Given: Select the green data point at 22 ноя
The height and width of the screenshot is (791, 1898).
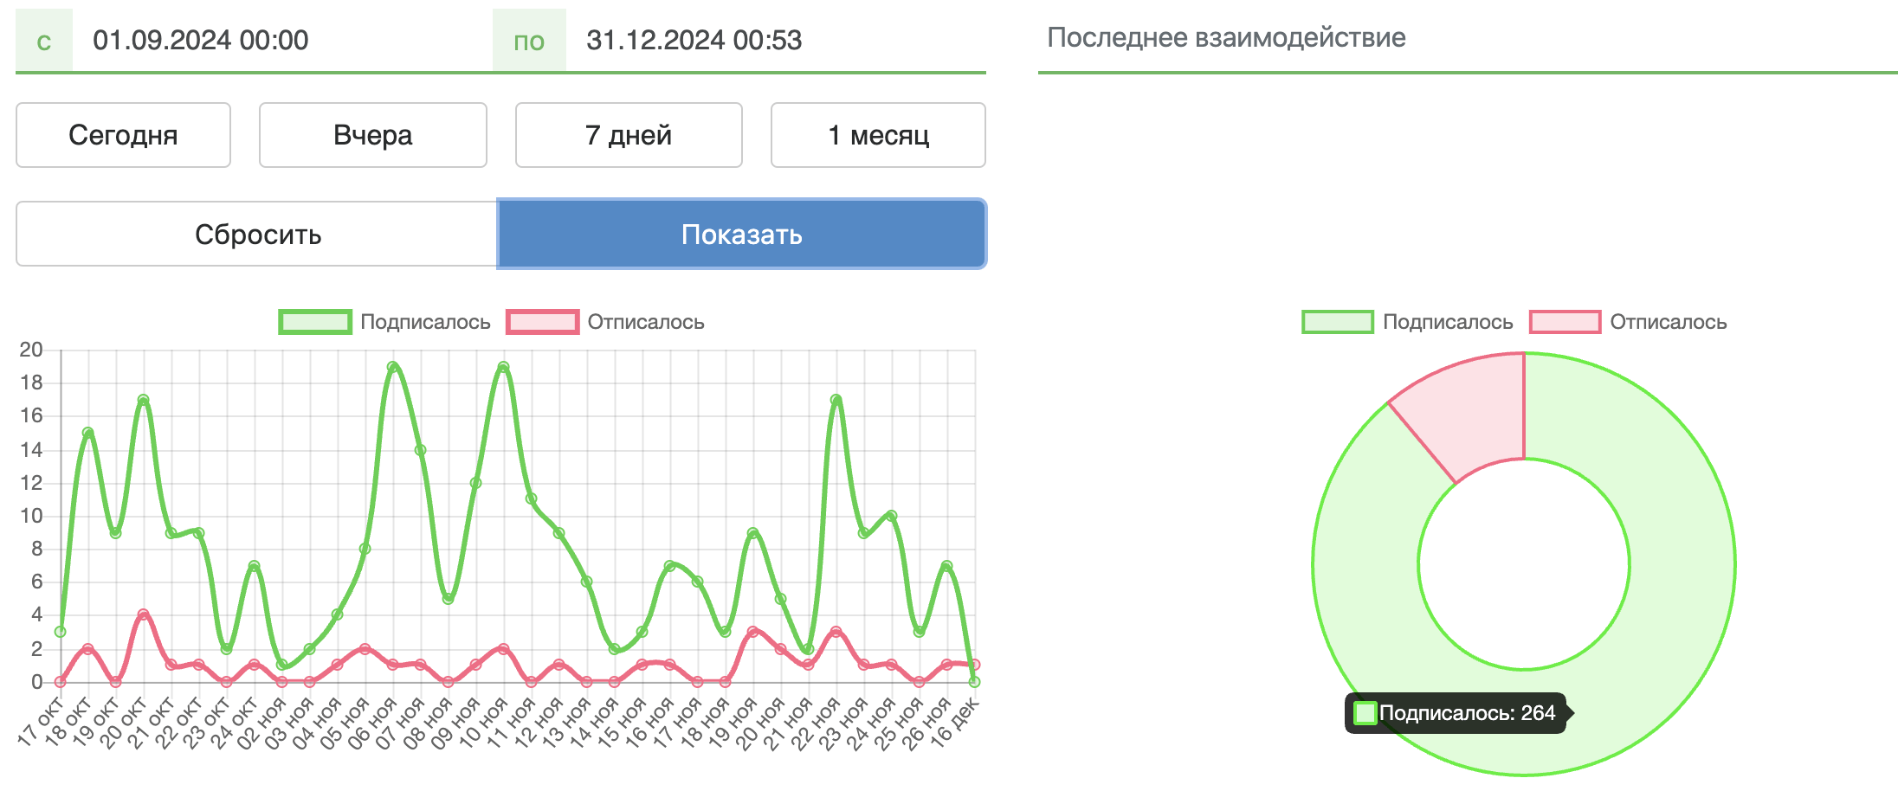Looking at the screenshot, I should tap(836, 400).
